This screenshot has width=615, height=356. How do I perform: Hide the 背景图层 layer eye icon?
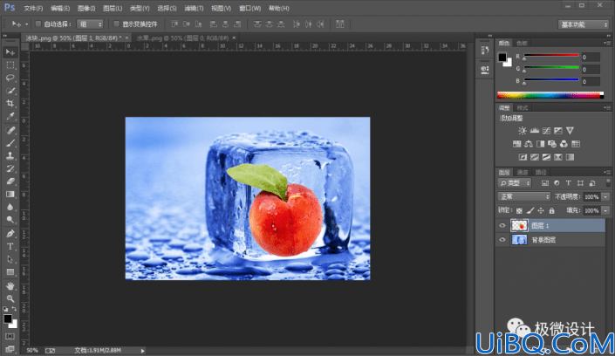click(x=502, y=240)
